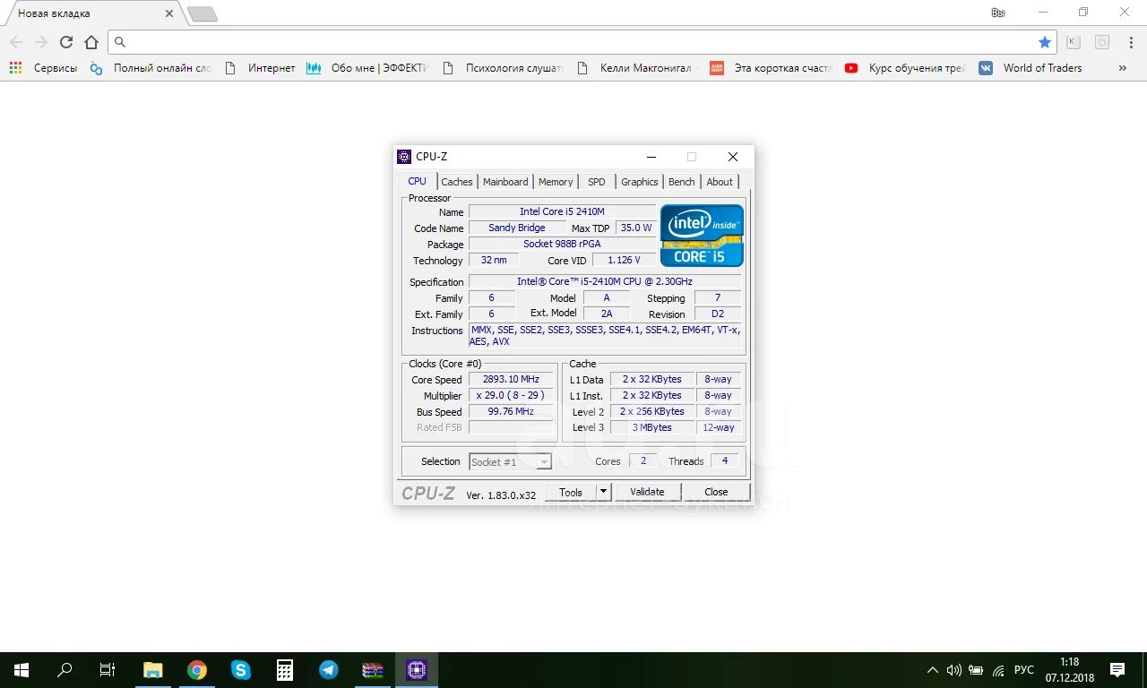Image resolution: width=1147 pixels, height=688 pixels.
Task: Open Skype from the taskbar
Action: [x=241, y=670]
